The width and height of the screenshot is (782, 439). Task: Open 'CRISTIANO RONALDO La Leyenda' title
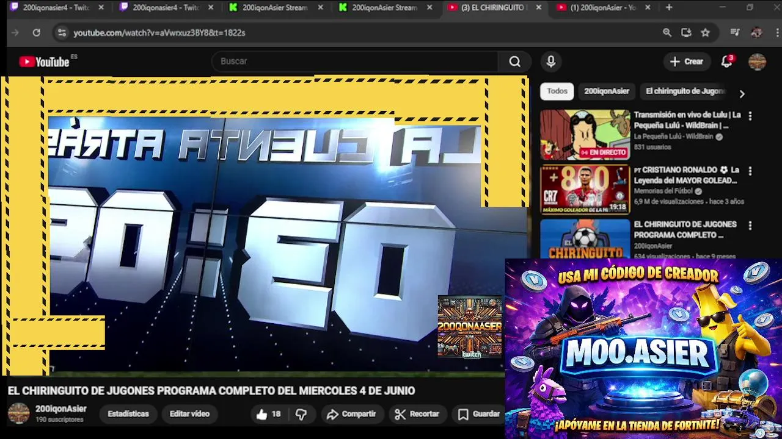click(687, 175)
